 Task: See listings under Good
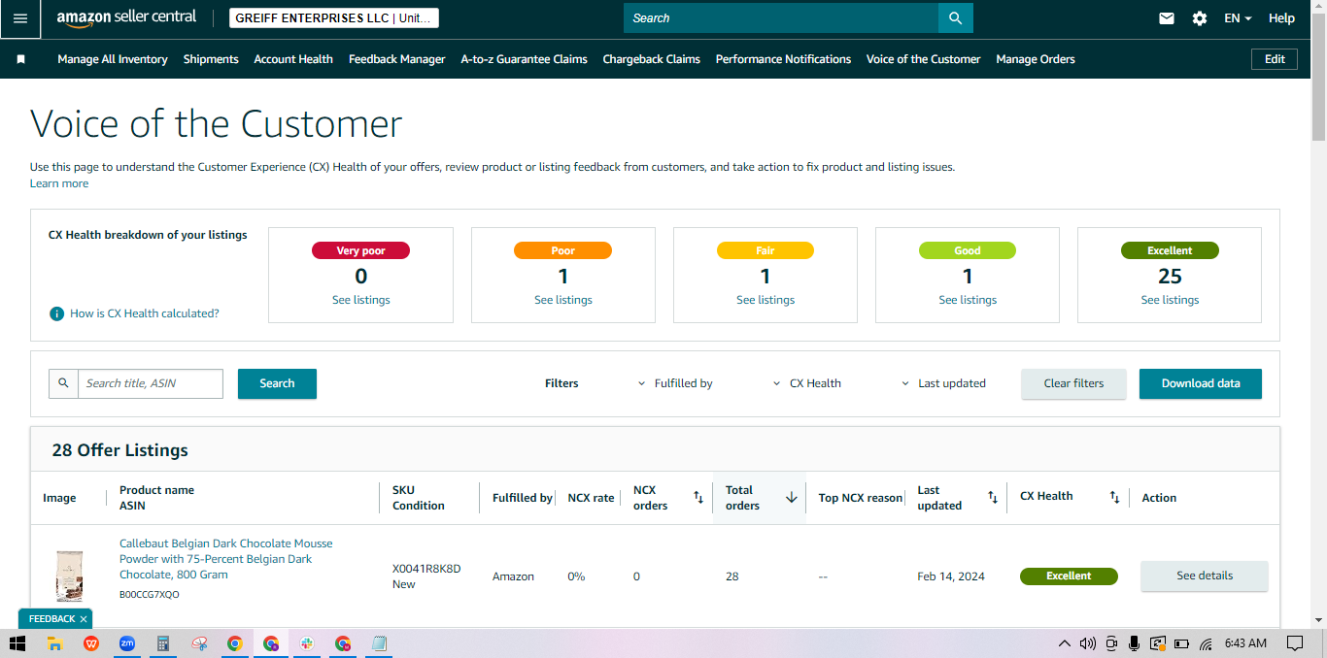pyautogui.click(x=968, y=300)
